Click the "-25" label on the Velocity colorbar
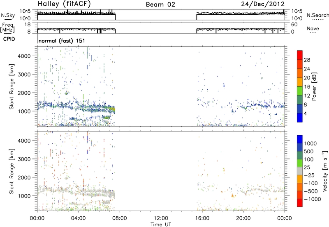 (309, 175)
